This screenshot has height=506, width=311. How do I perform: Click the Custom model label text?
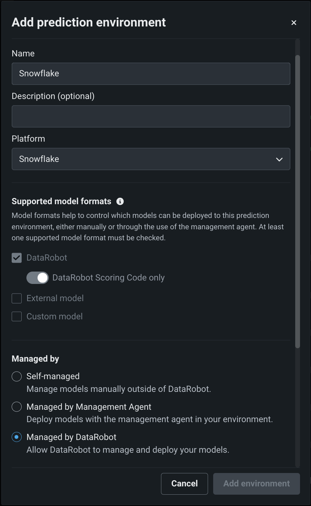point(55,317)
